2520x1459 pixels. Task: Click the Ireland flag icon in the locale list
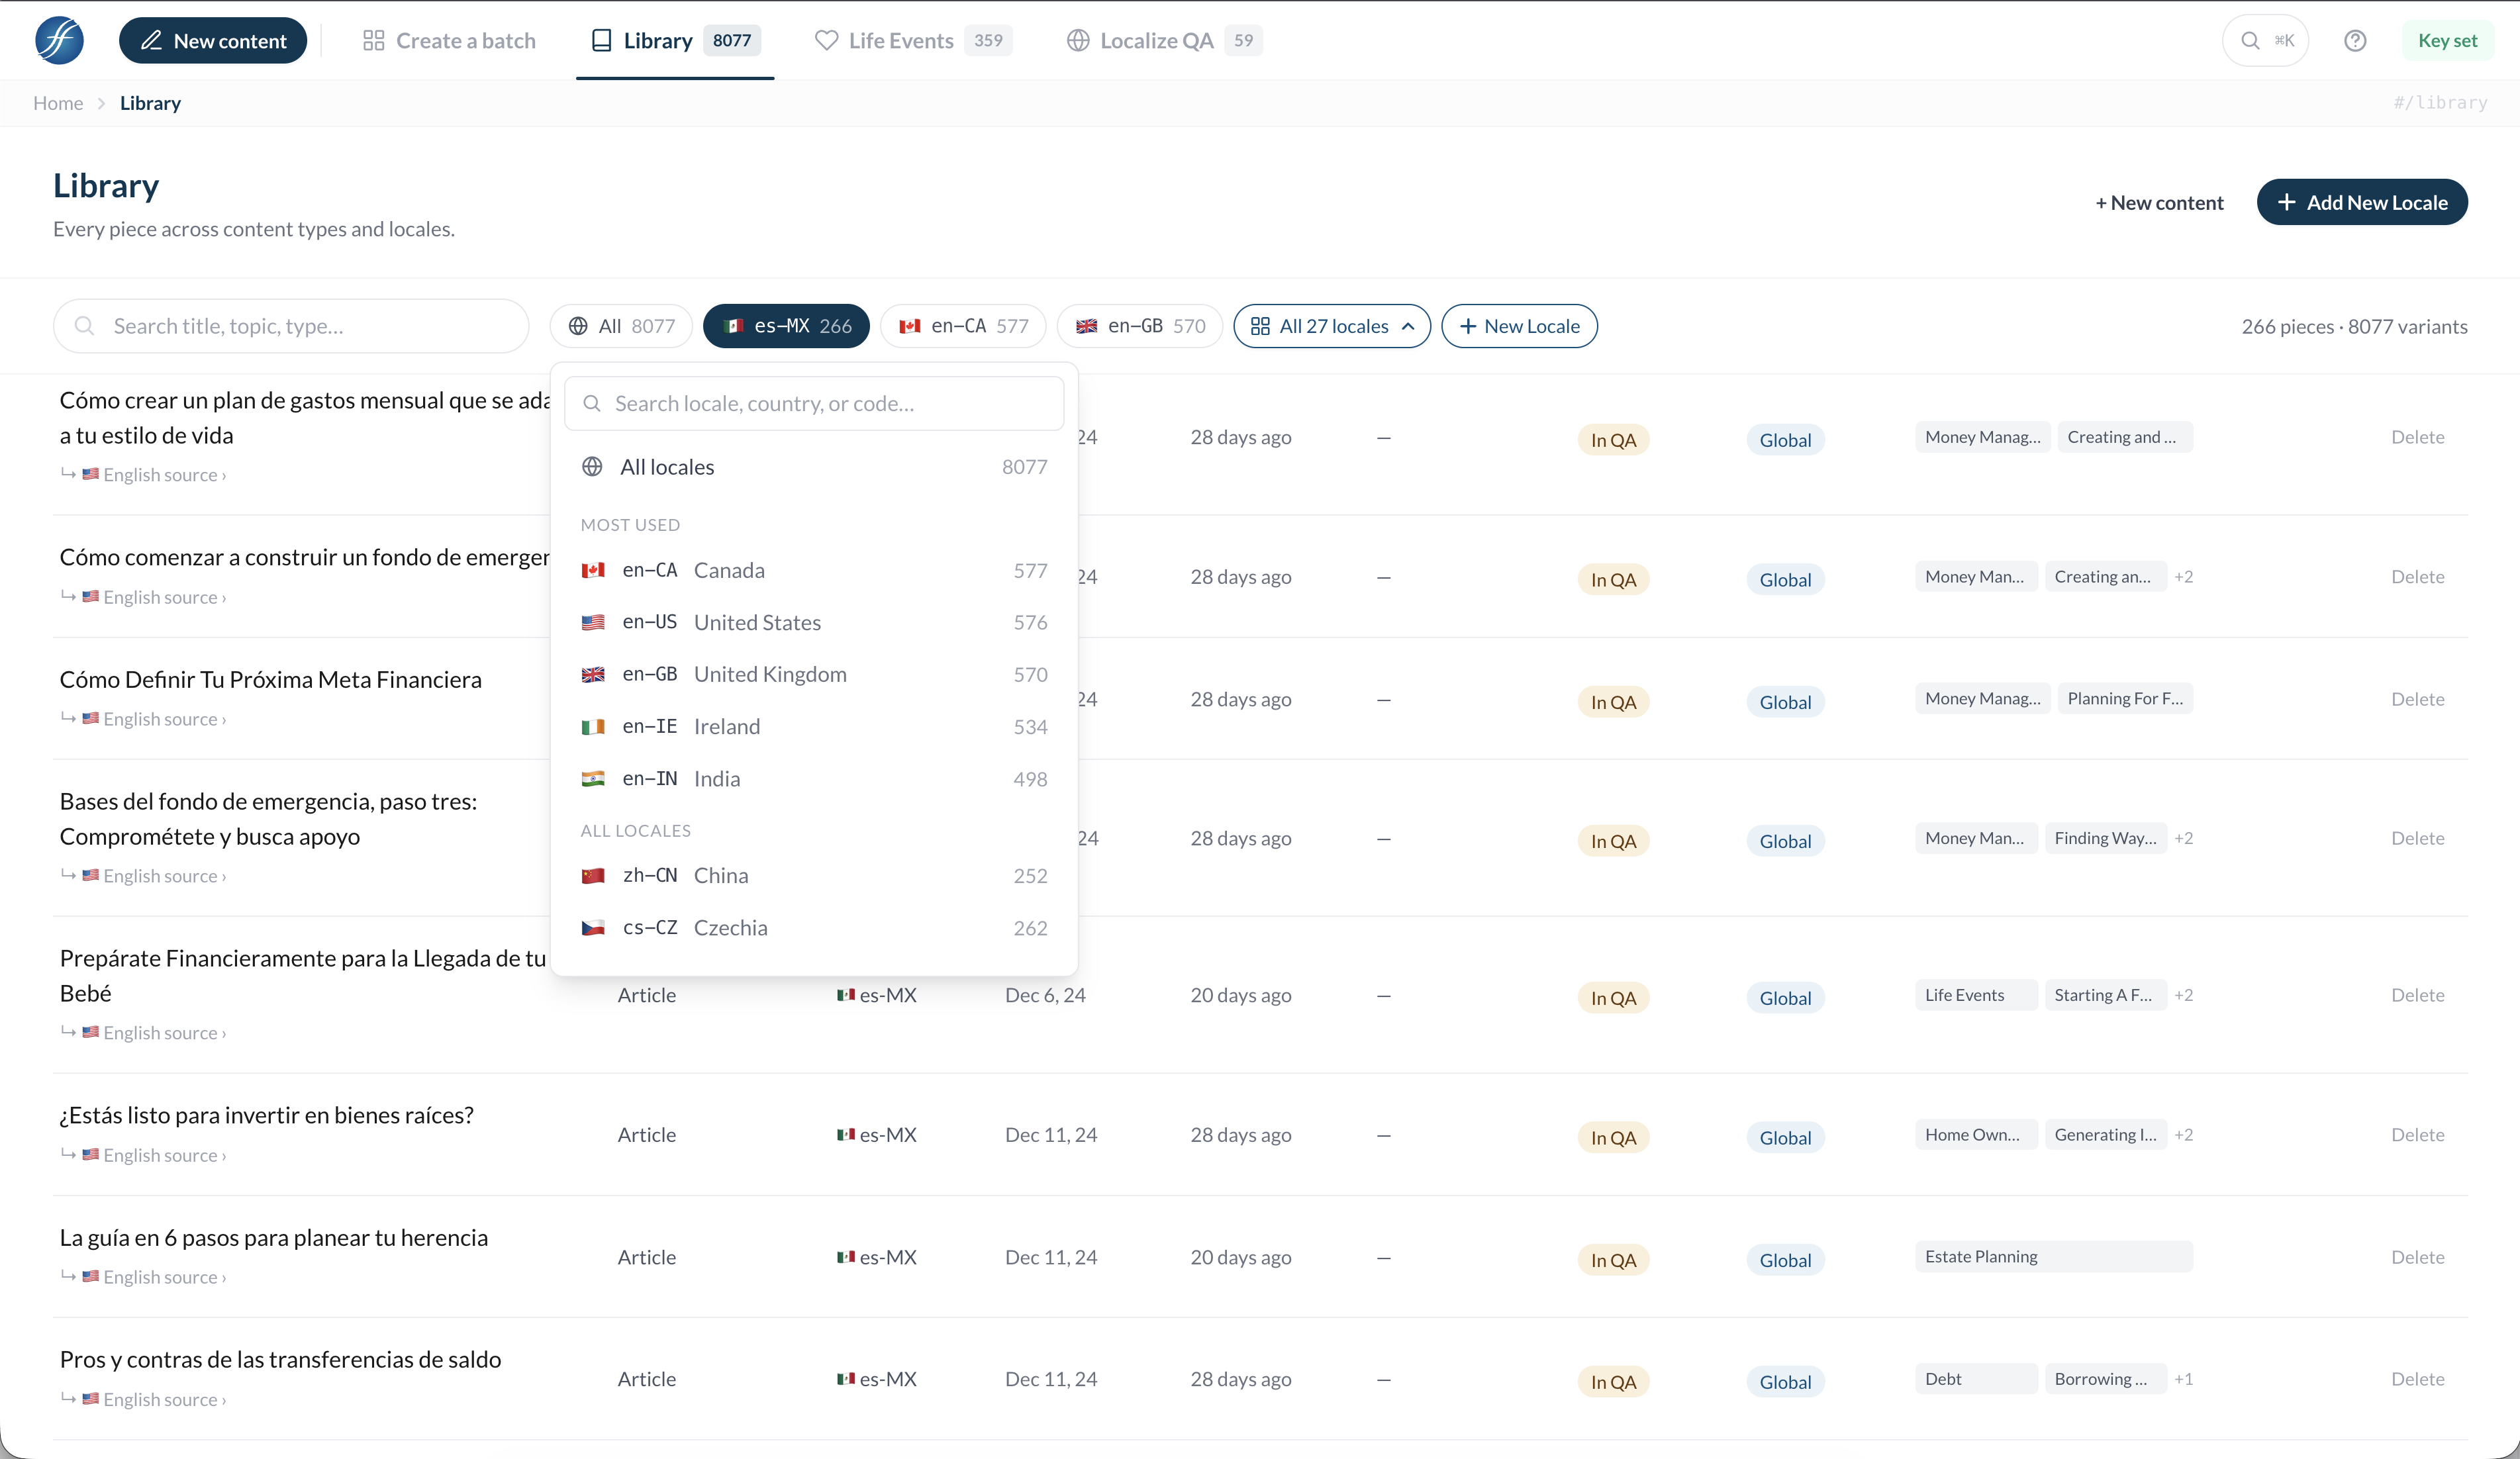(x=593, y=726)
